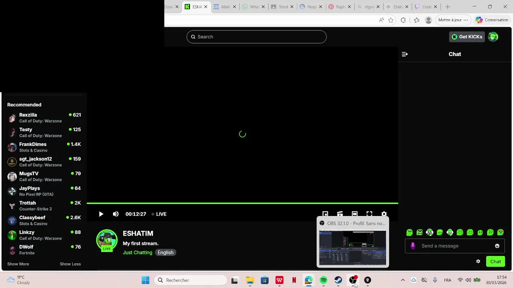Collapse the chat panel arrow icon
The width and height of the screenshot is (513, 288).
(405, 54)
